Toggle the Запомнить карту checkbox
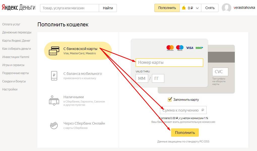This screenshot has width=257, height=151. (170, 99)
